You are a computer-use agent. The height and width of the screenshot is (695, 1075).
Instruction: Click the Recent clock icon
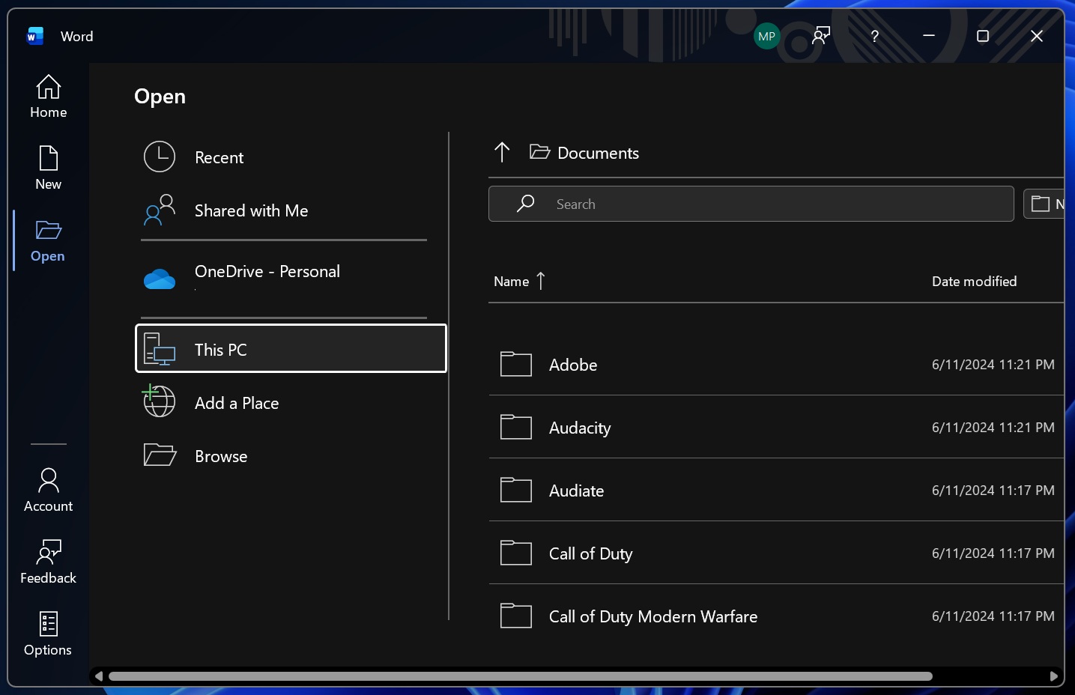[160, 157]
